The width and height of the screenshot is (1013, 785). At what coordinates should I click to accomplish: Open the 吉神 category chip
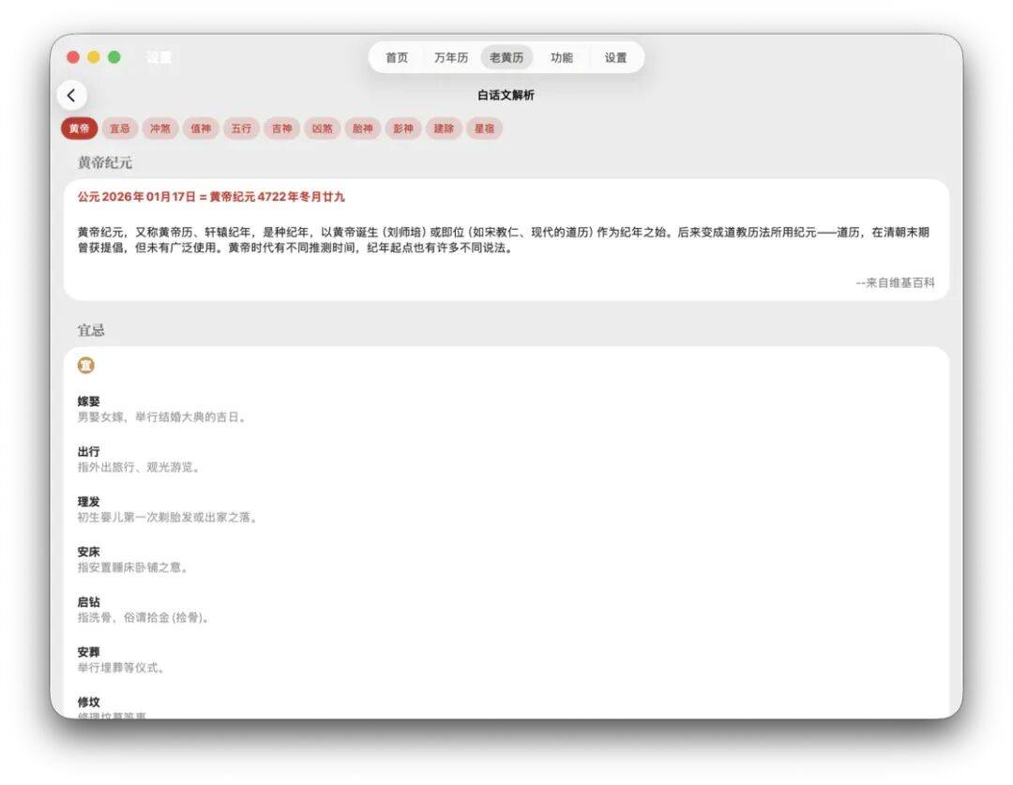(280, 128)
